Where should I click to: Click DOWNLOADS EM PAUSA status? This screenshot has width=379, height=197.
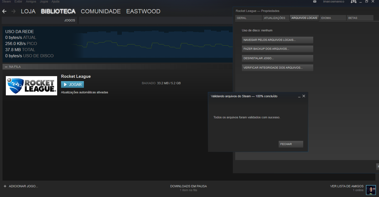[x=189, y=186]
